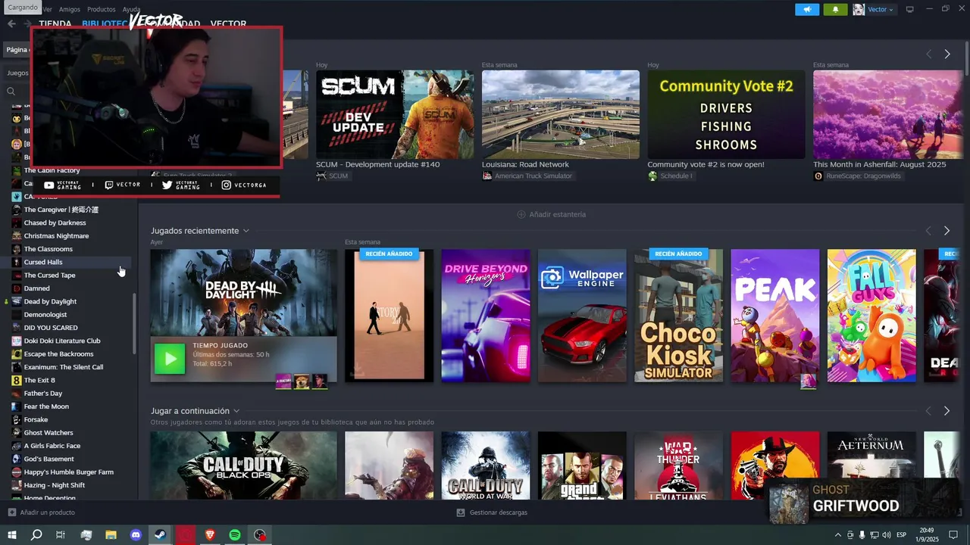Screen dimensions: 970x545
Task: Click Añadir un producto
Action: (x=41, y=512)
